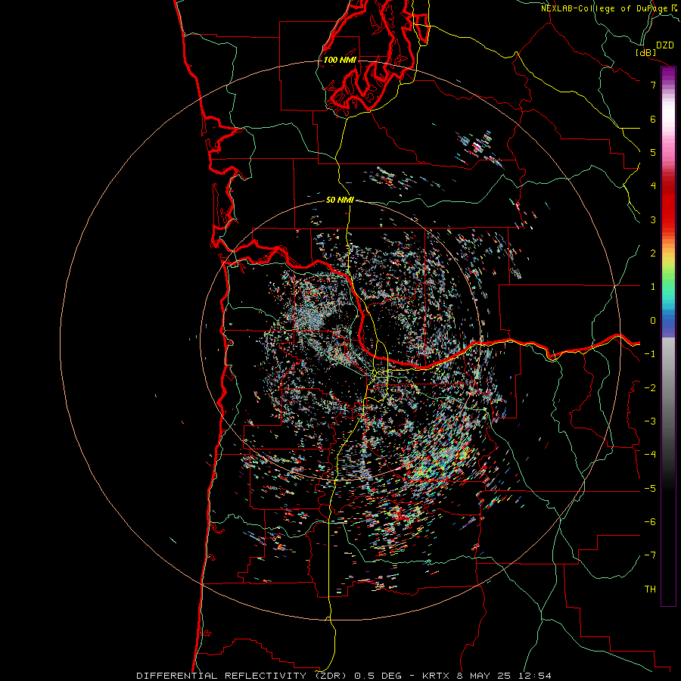681x681 pixels.
Task: Click the NEXLAB-College of DuPage credit text
Action: coord(608,8)
